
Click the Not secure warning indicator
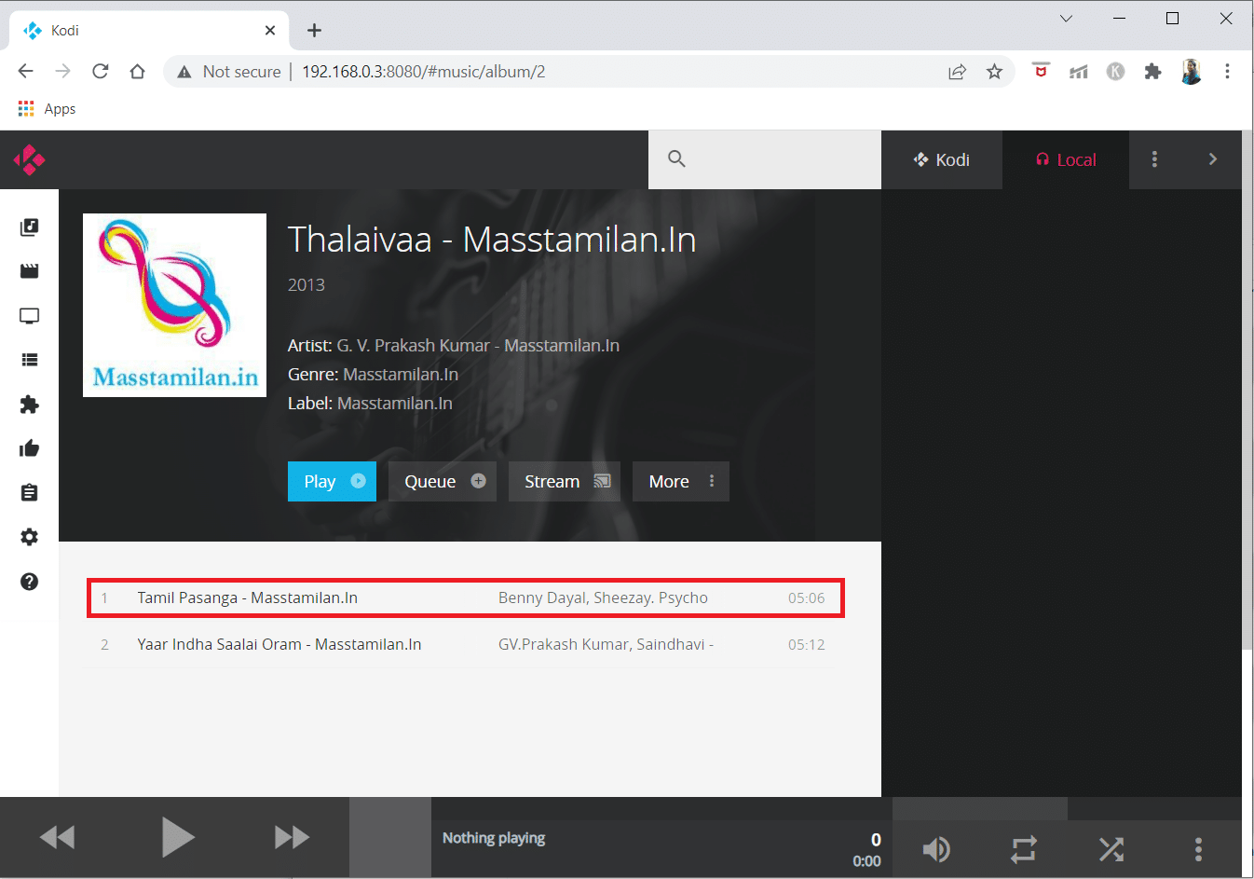pos(229,72)
